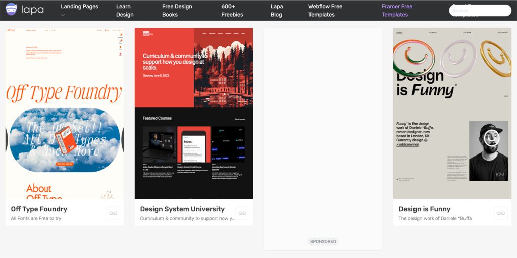Open Off Type Foundry screenshot thumbnail
The width and height of the screenshot is (517, 258).
coord(65,114)
